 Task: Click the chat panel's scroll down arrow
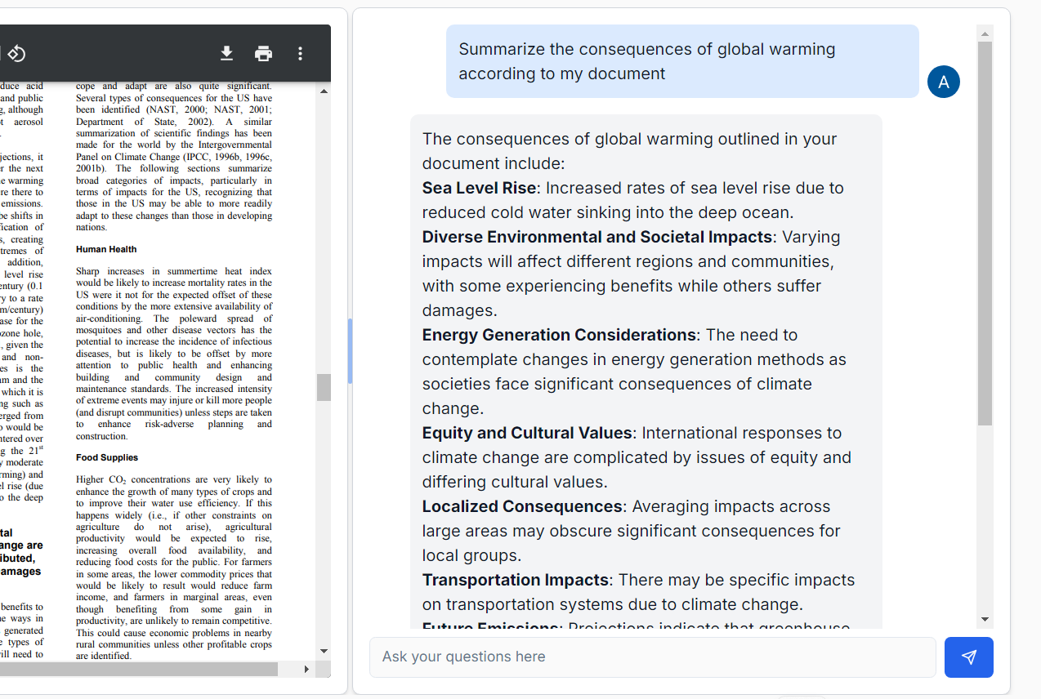(985, 620)
